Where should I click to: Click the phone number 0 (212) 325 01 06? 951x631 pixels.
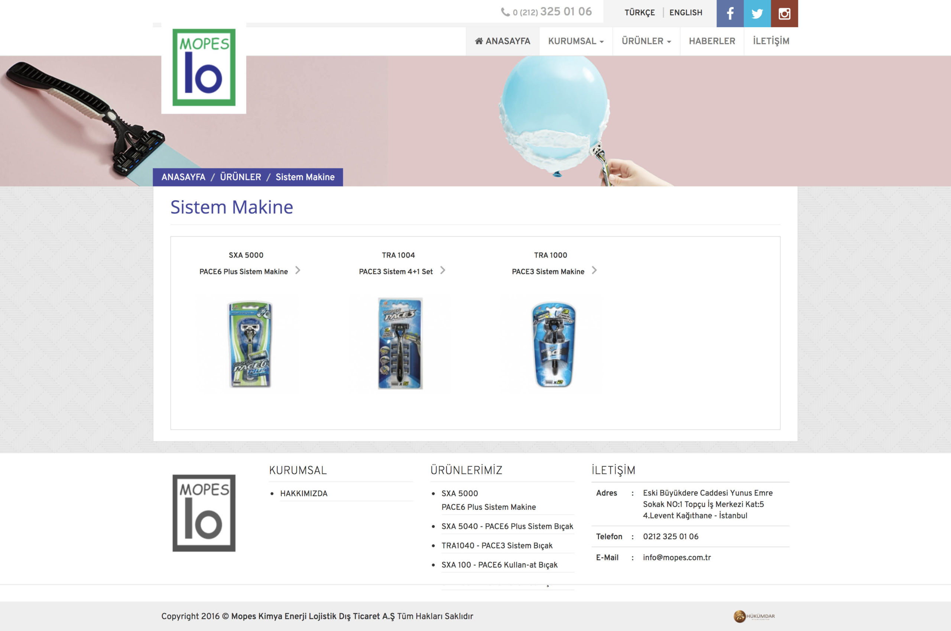point(552,12)
